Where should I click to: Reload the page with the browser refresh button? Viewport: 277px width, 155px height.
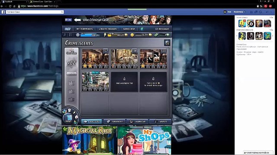10,6
